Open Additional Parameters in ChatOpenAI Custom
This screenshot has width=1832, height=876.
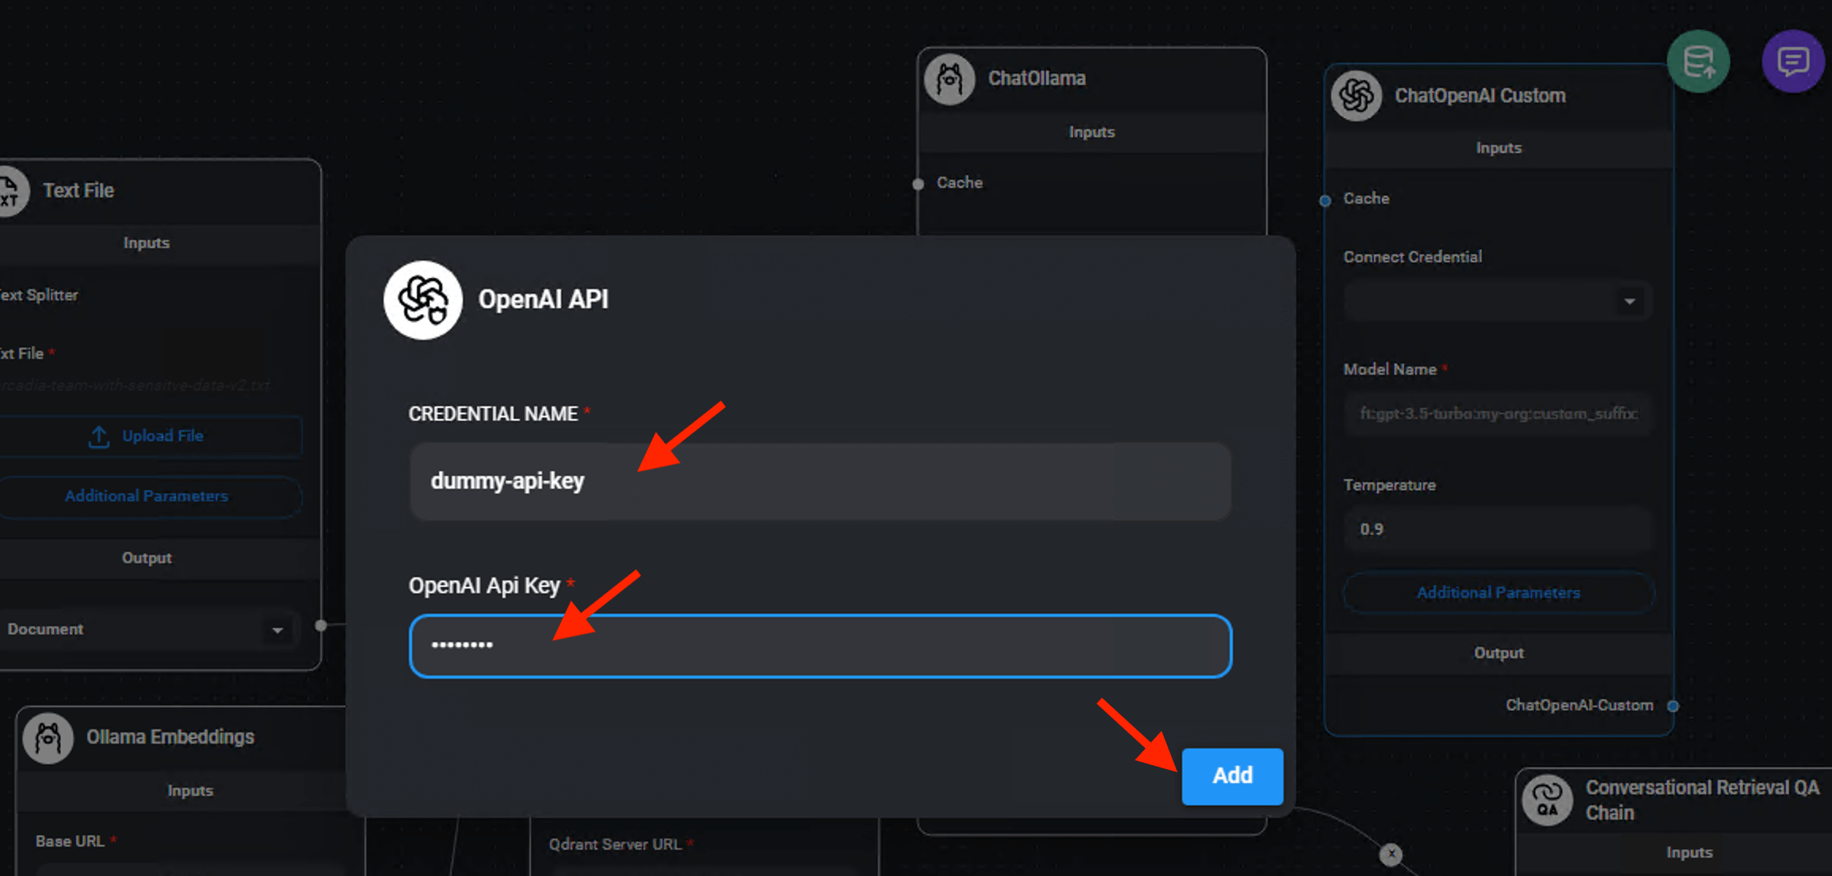1498,592
